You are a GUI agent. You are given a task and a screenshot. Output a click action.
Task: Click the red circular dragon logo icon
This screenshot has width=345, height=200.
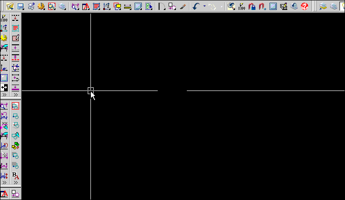click(x=305, y=7)
